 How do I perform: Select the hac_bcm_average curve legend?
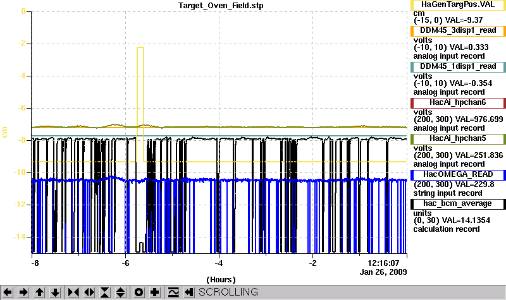[458, 204]
